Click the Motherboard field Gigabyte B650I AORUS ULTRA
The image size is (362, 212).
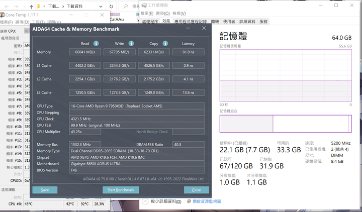[x=137, y=164]
